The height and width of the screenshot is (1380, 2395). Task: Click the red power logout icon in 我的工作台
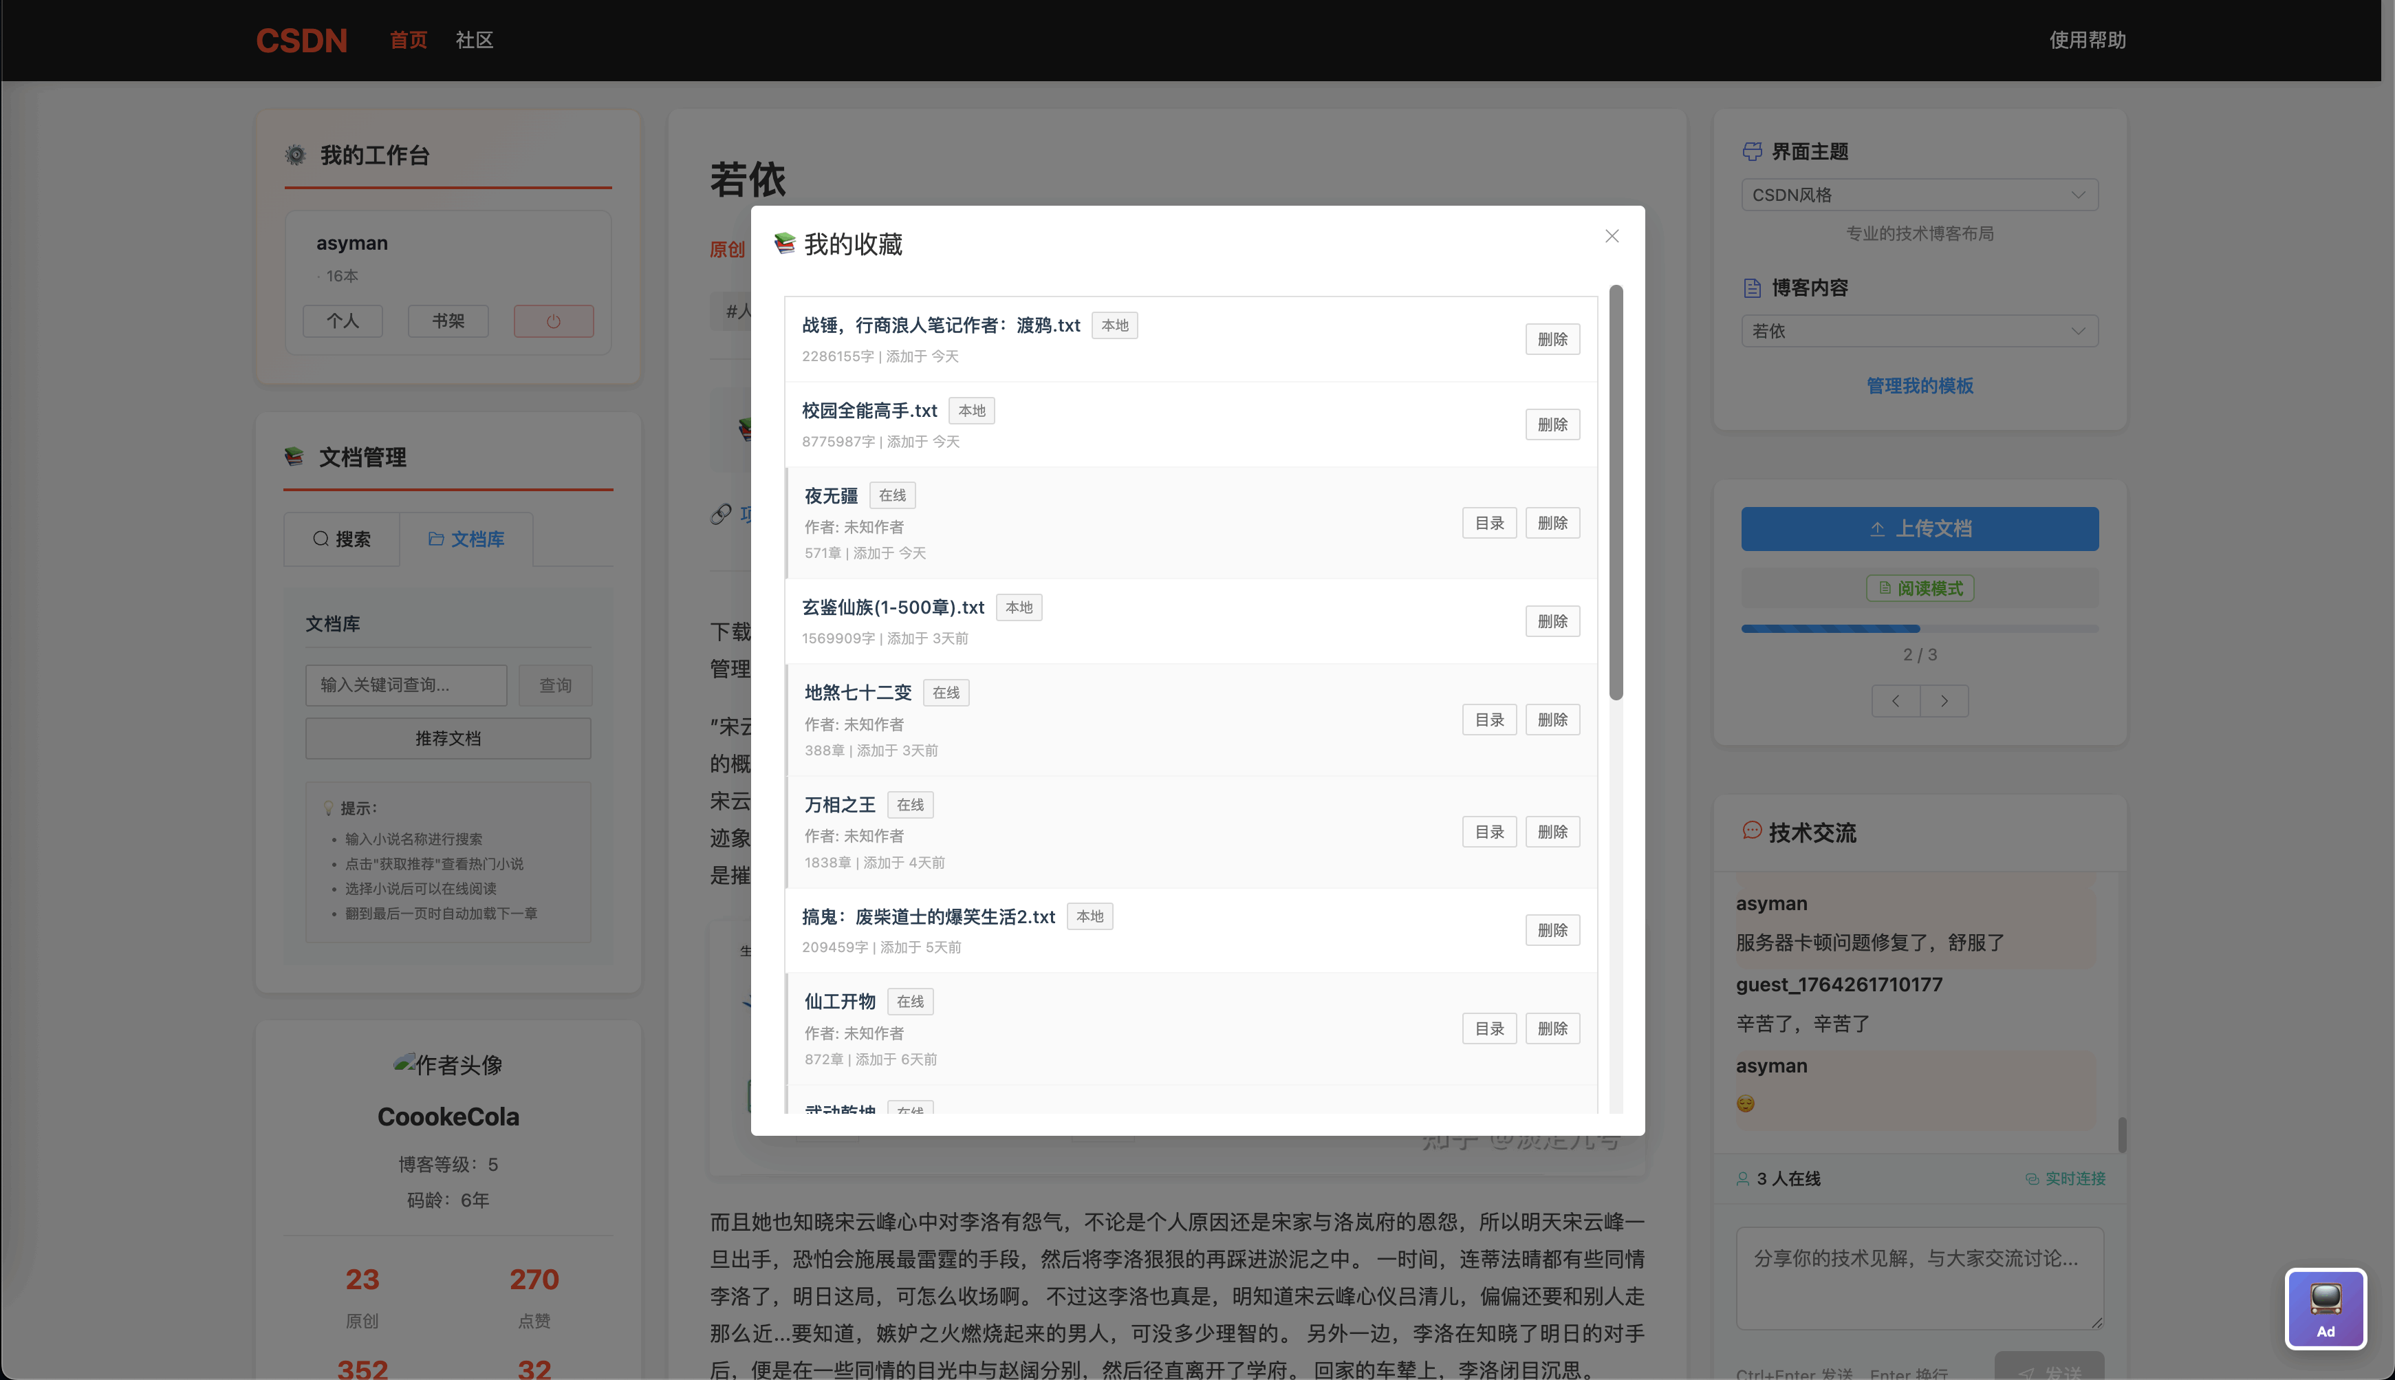pos(553,321)
